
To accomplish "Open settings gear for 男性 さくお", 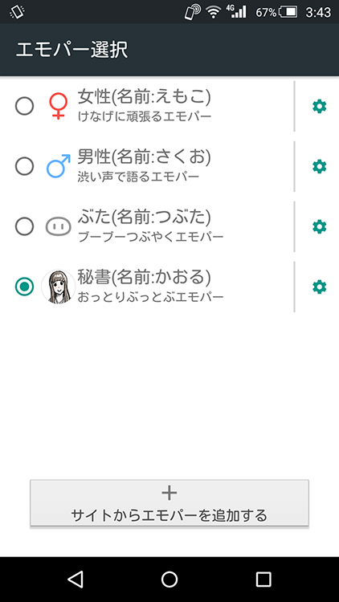I will [319, 166].
